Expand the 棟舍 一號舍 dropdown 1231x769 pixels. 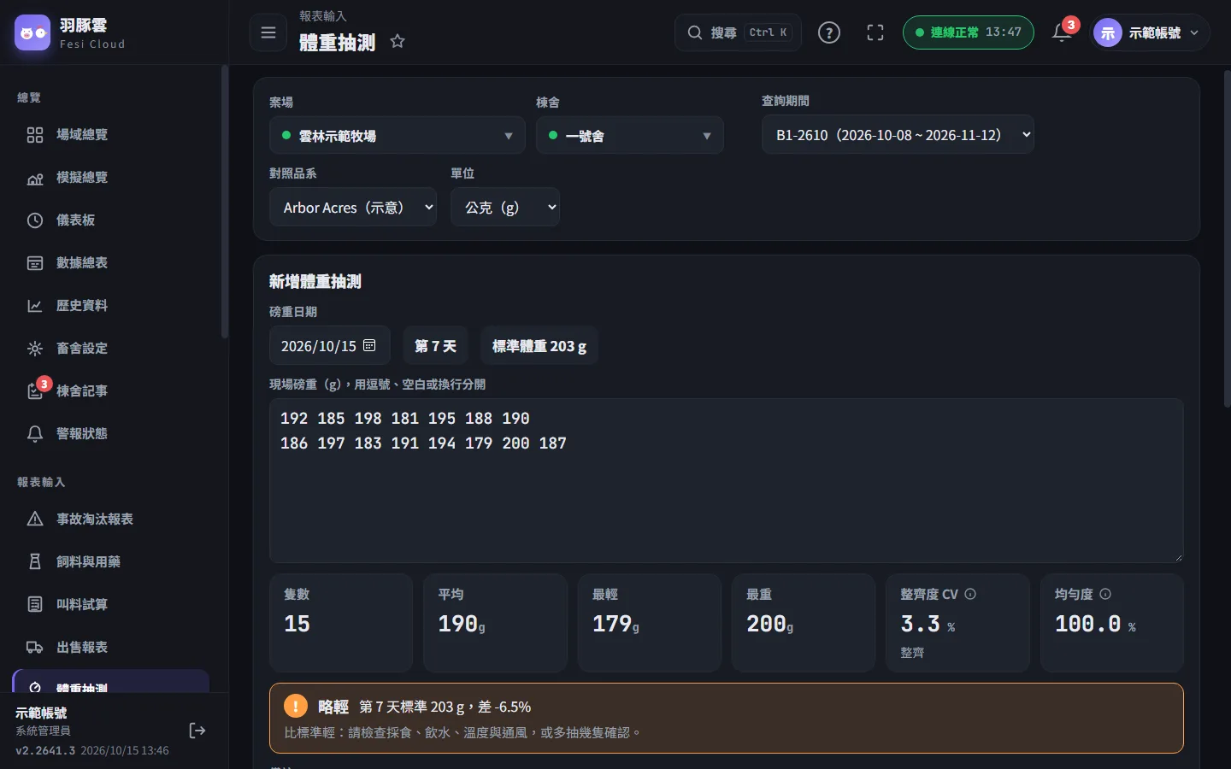click(x=630, y=135)
